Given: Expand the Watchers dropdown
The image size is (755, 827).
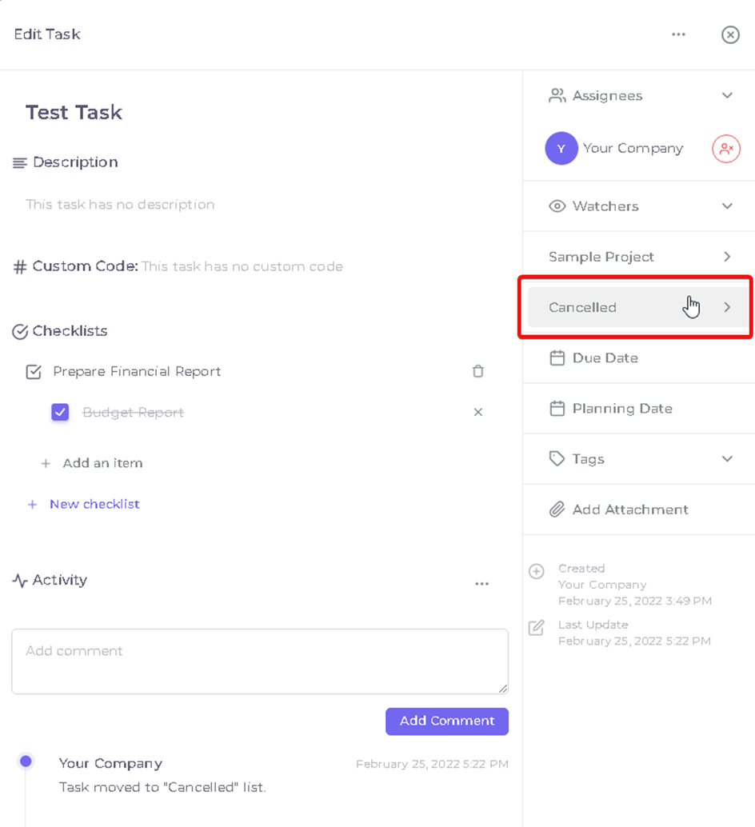Looking at the screenshot, I should [727, 206].
